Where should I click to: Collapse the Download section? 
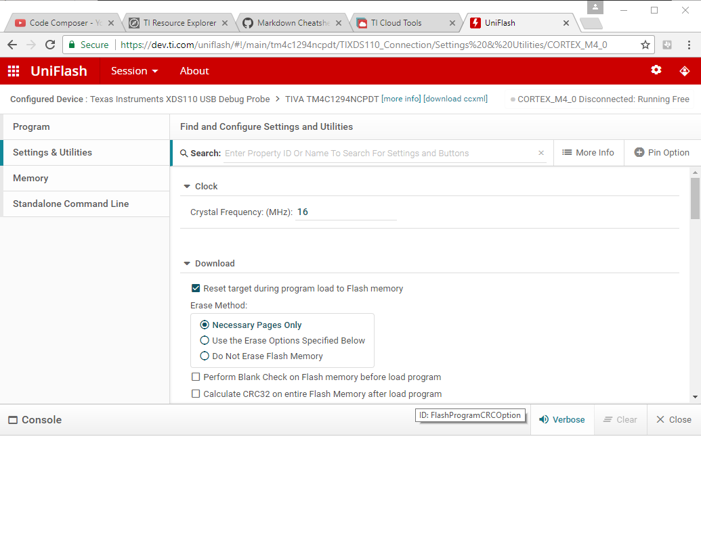tap(187, 264)
